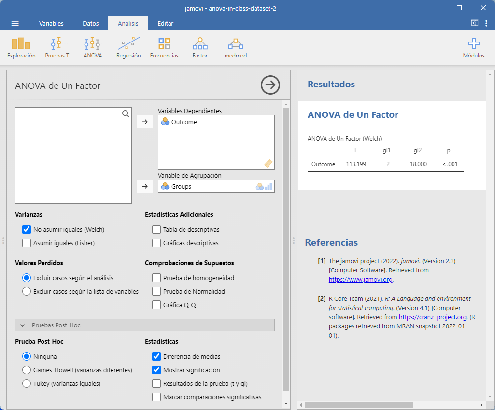Select Games-Howell post-hoc test

point(27,370)
